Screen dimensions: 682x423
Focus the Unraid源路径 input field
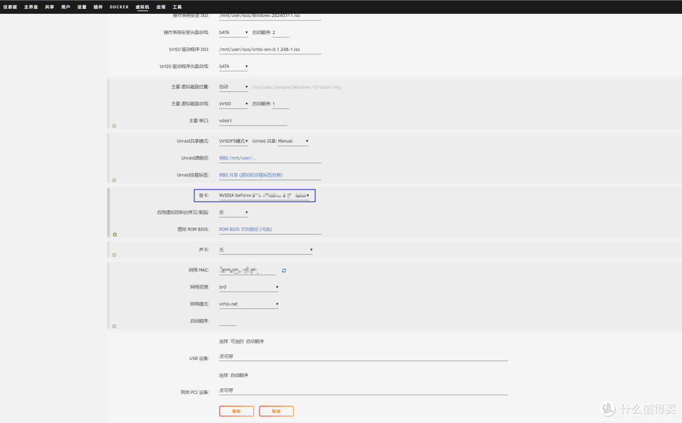click(270, 158)
